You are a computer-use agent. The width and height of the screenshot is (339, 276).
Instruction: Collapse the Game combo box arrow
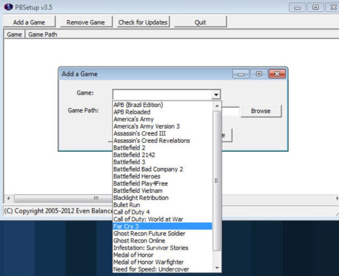216,94
